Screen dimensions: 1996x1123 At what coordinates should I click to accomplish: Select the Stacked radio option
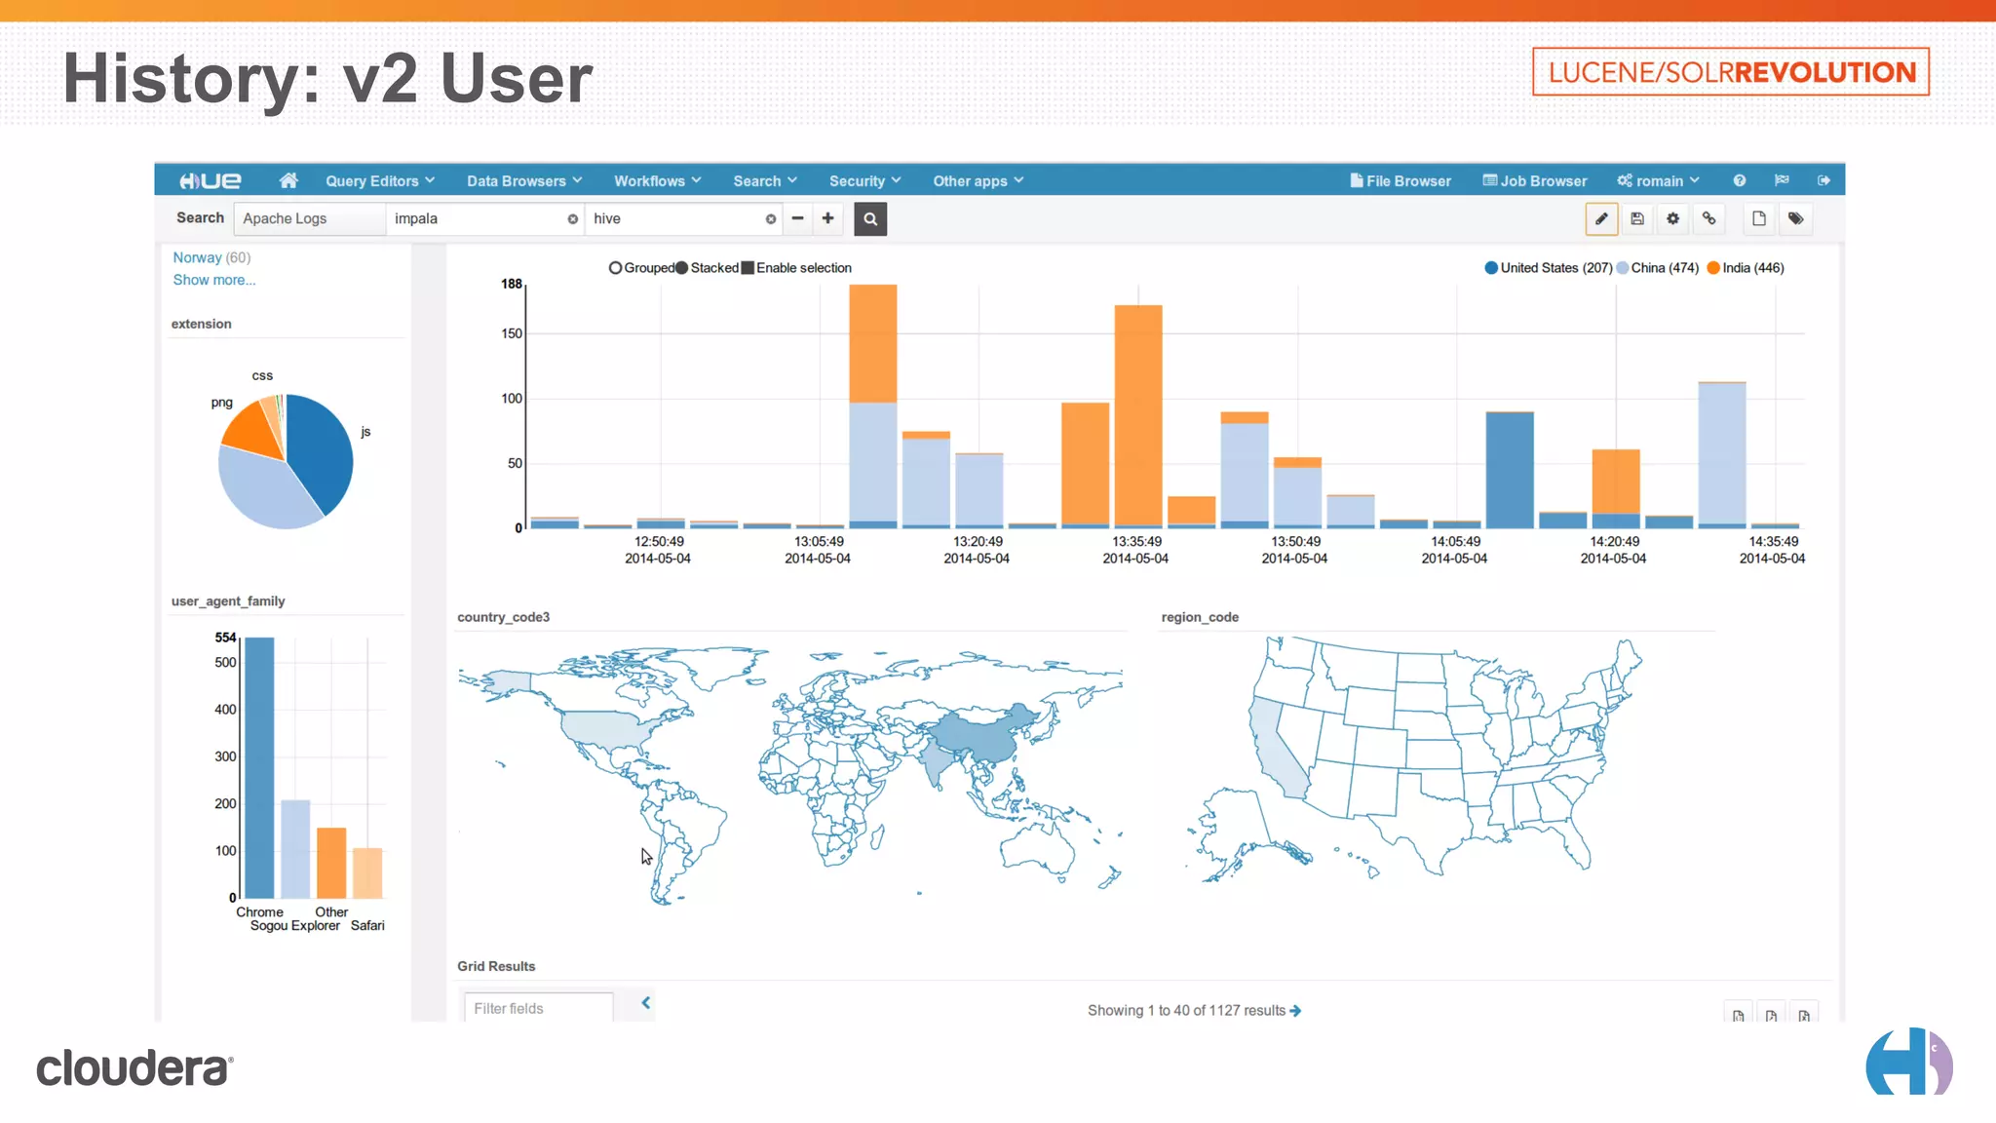[682, 268]
